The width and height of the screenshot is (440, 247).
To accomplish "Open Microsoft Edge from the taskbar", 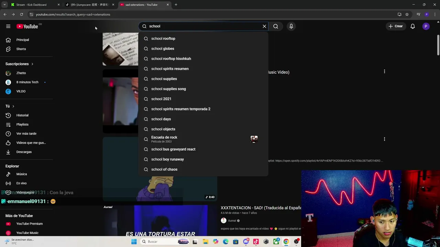I will [x=225, y=242].
